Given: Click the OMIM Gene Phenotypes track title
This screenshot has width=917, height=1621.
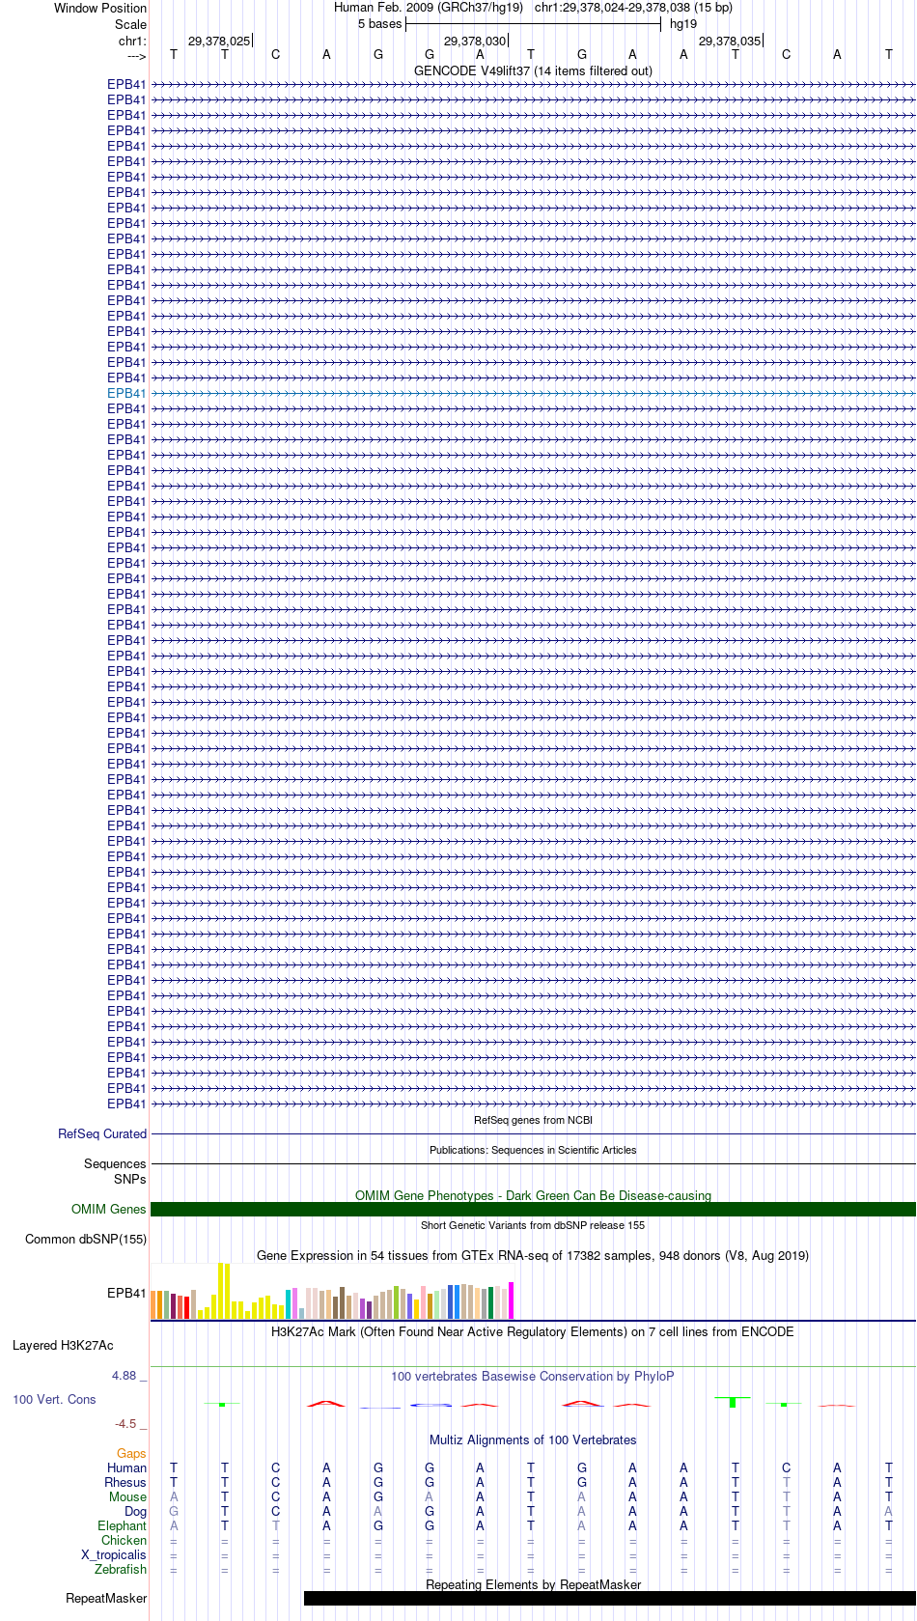Looking at the screenshot, I should 533,1195.
